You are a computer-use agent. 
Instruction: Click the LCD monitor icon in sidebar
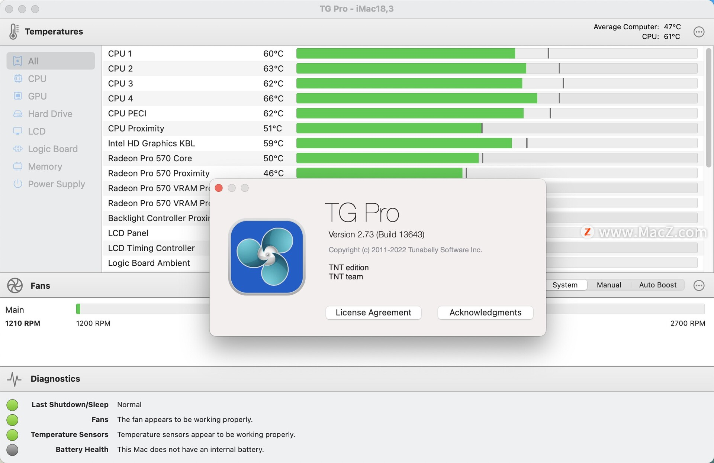click(x=17, y=131)
